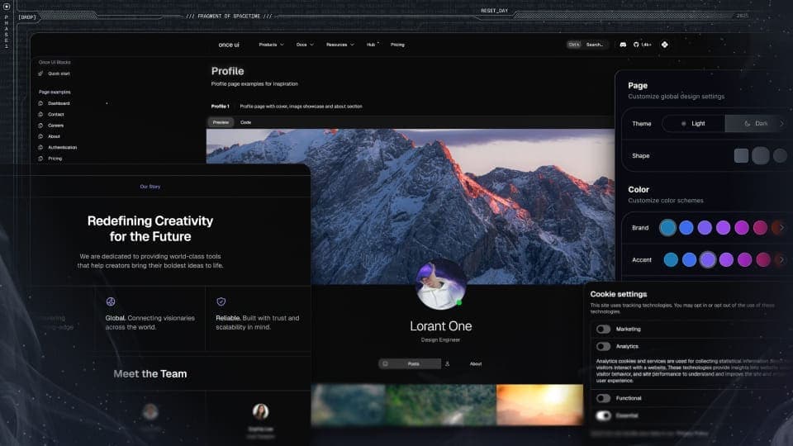Click the page icon next to Dashboard
Screen dimensions: 793x446
pyautogui.click(x=40, y=103)
